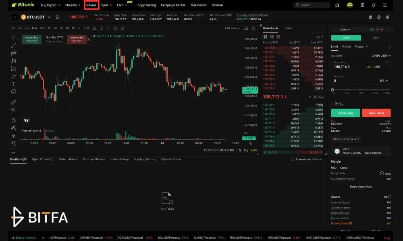Click the Open long button
This screenshot has height=241, width=403.
click(x=345, y=113)
